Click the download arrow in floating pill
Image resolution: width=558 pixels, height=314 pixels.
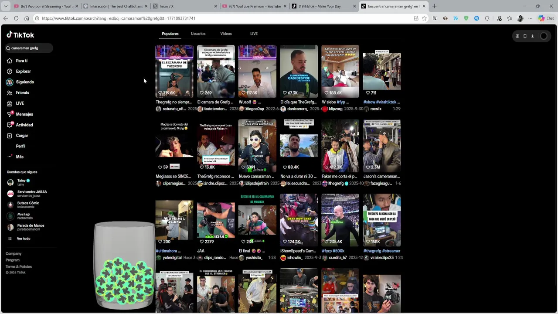pos(532,36)
